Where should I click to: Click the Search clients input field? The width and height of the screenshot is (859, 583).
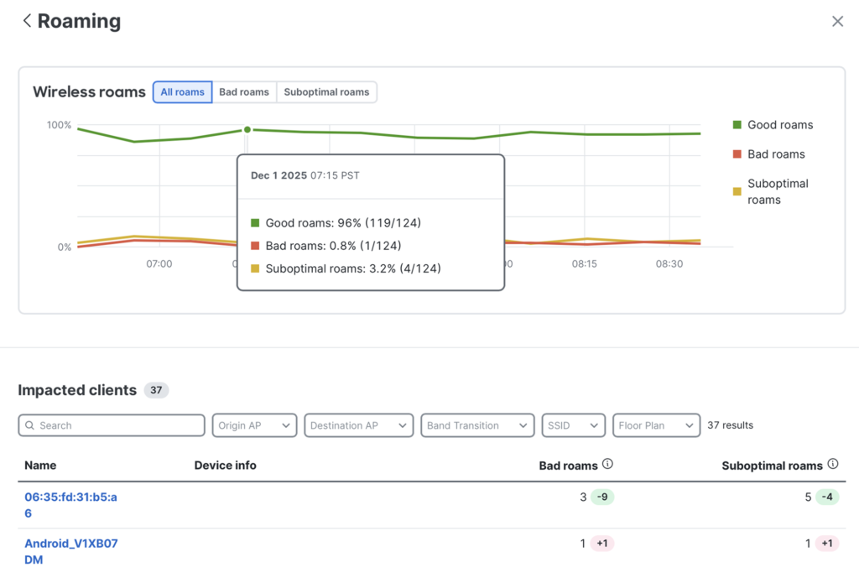coord(119,425)
